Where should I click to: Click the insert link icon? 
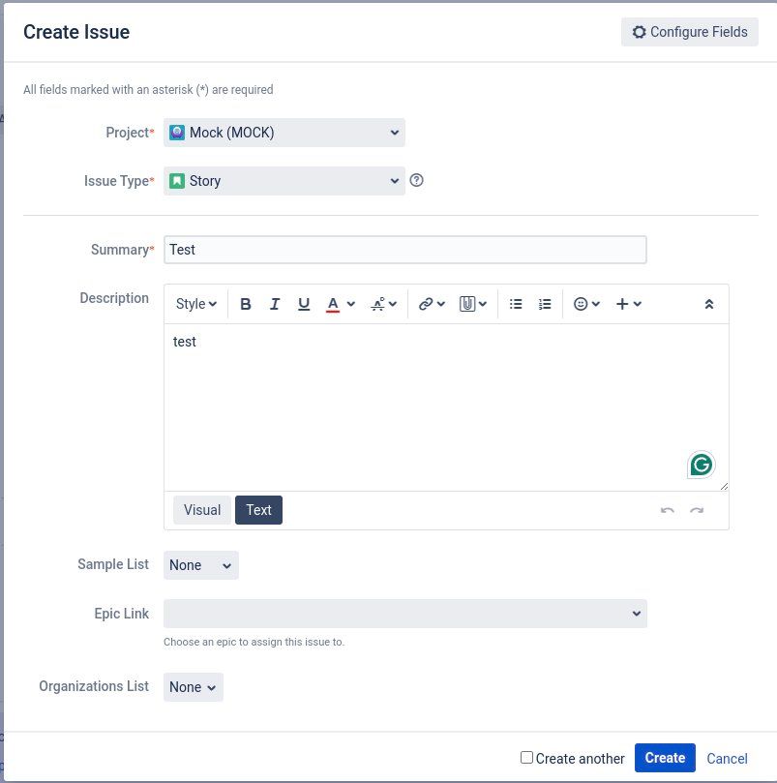coord(426,304)
